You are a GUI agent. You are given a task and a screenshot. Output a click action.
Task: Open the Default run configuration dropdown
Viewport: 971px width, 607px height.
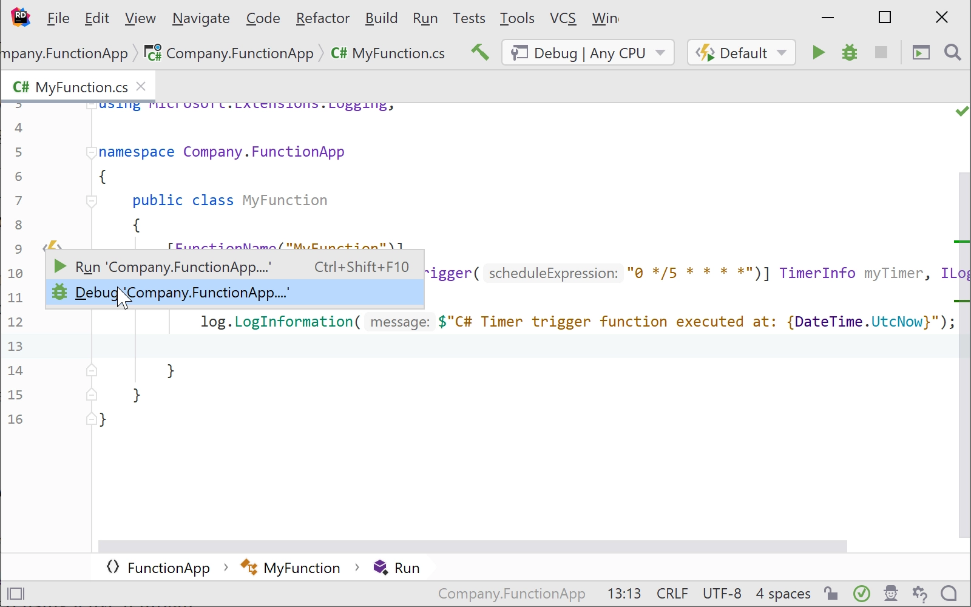click(x=742, y=53)
